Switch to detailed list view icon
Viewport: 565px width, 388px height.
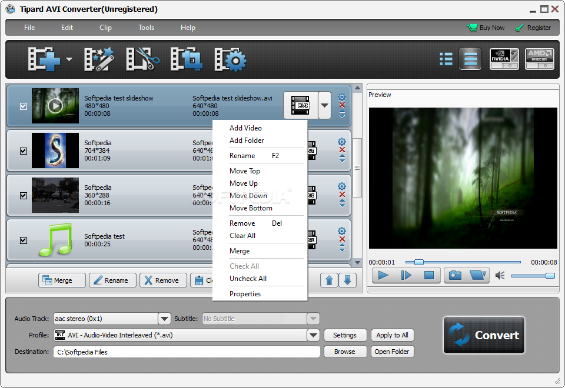click(446, 59)
